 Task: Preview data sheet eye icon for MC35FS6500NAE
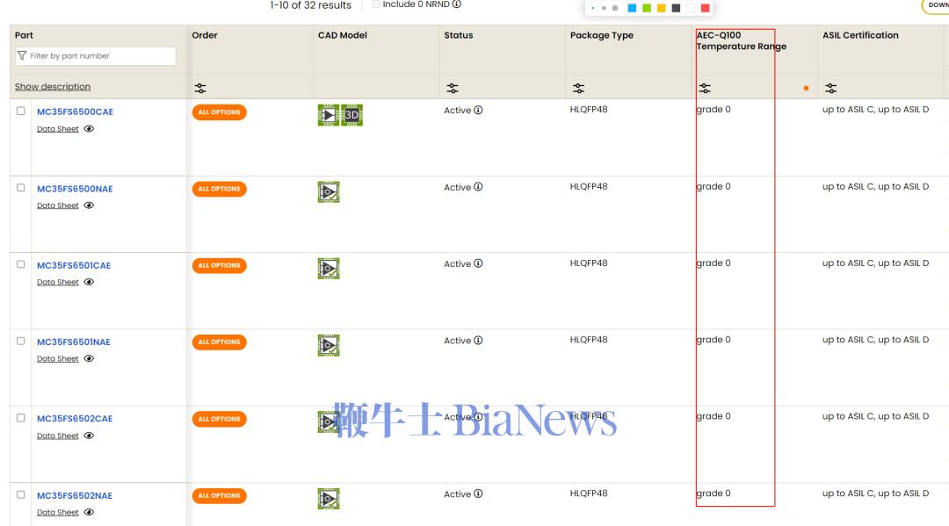[89, 205]
